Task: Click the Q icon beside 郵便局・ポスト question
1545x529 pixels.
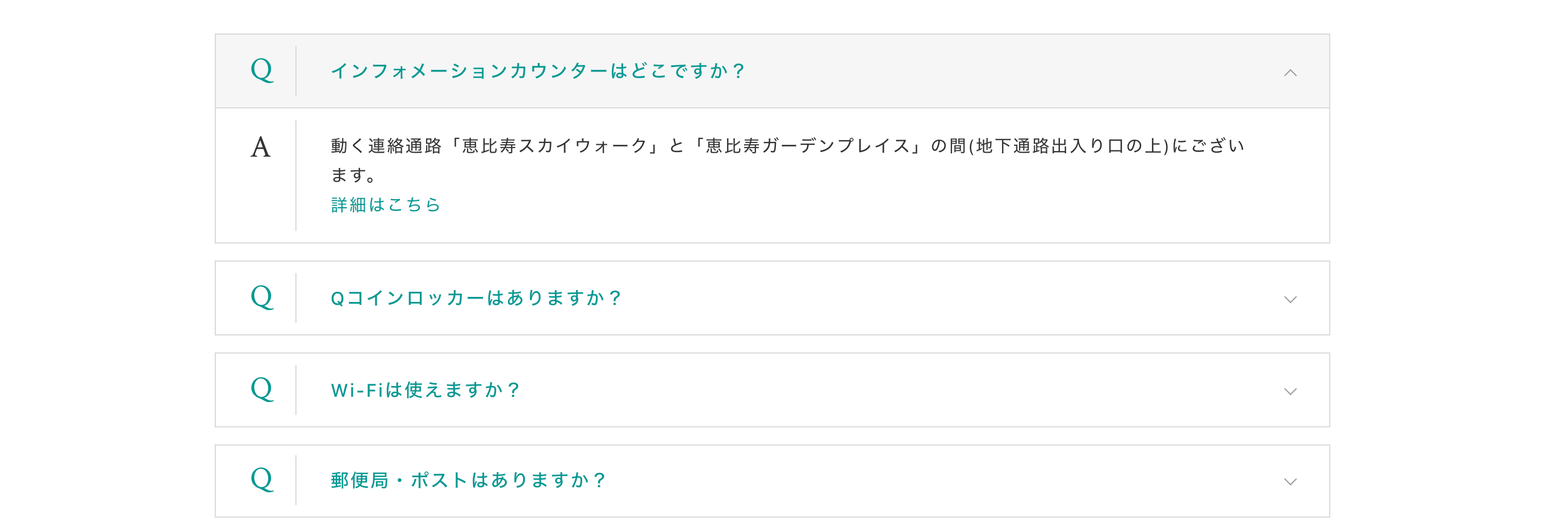Action: coord(262,480)
